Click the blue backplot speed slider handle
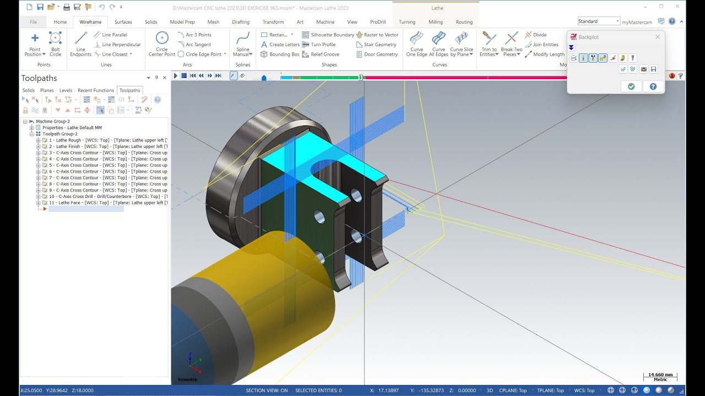Viewport: 705px width, 396px height. click(x=264, y=78)
